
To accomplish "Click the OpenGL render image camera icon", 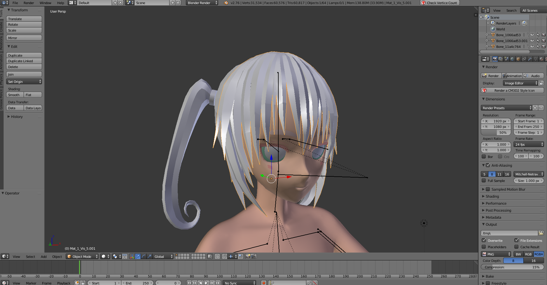I will pos(248,256).
